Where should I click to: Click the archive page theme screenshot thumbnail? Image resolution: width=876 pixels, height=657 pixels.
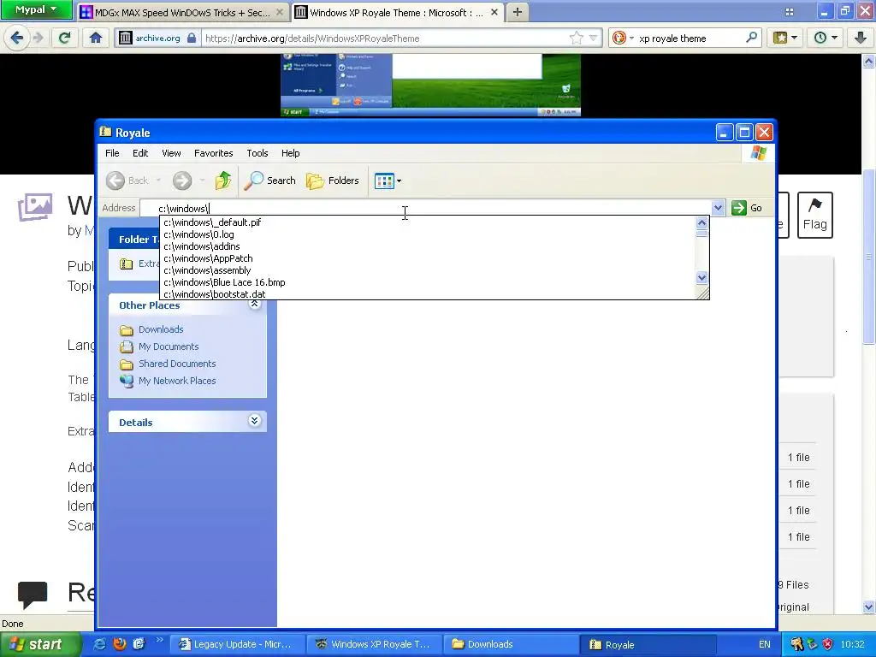(x=430, y=85)
